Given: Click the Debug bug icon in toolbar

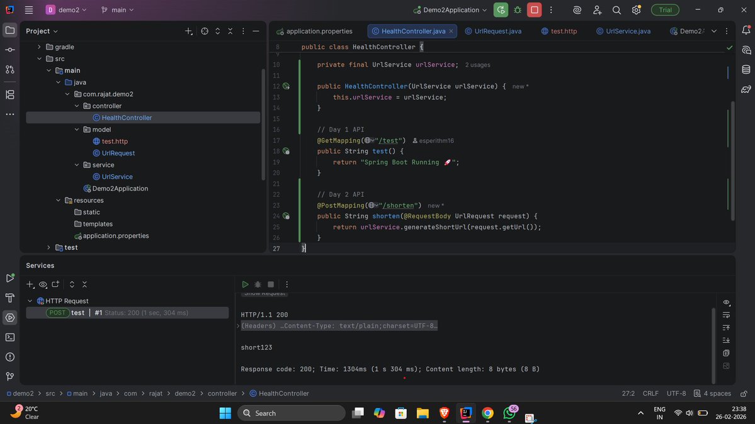Looking at the screenshot, I should pos(518,9).
